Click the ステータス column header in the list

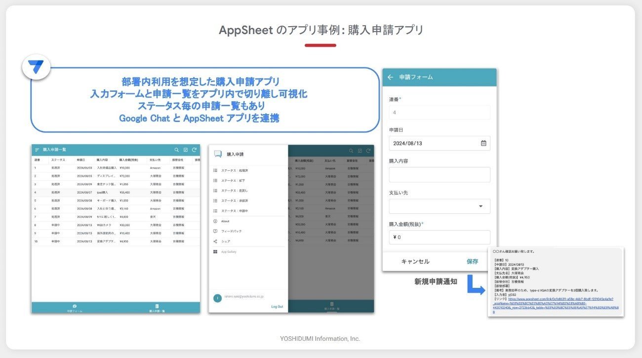tap(58, 160)
